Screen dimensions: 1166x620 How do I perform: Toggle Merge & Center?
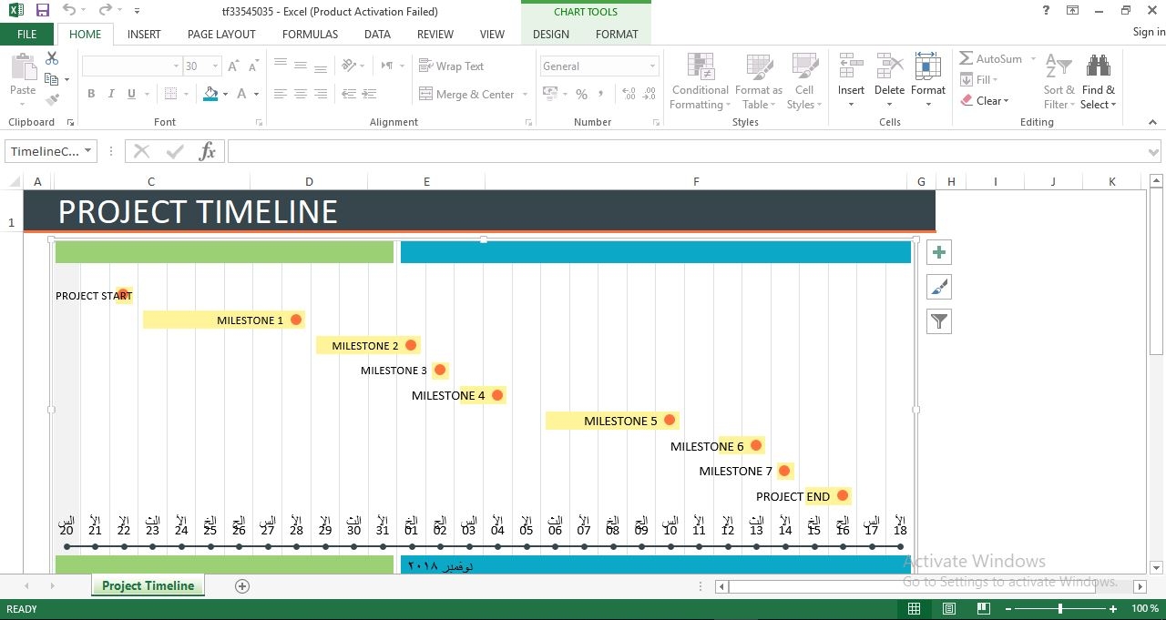466,94
